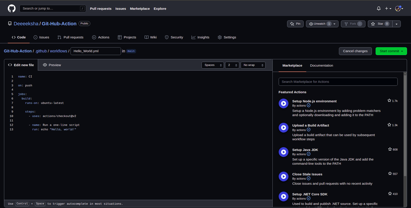
Task: Open the Git-Hub-Action repository title link
Action: click(59, 24)
